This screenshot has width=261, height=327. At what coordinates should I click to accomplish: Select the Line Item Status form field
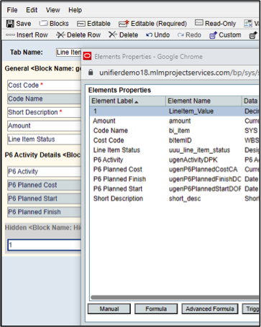click(44, 139)
